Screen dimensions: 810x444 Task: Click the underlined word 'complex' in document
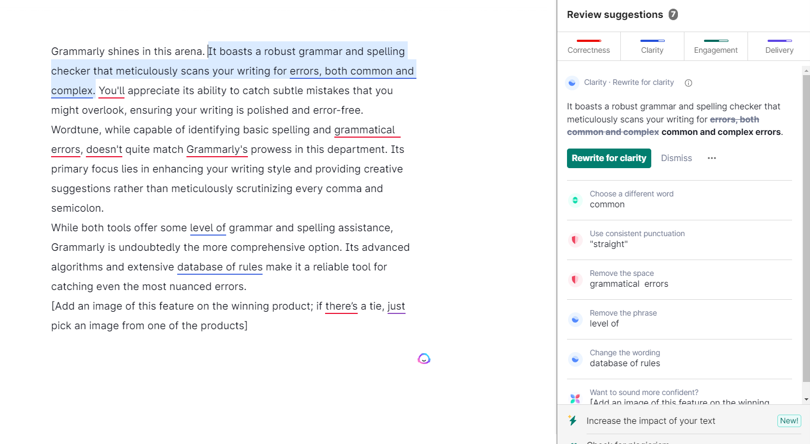coord(72,91)
